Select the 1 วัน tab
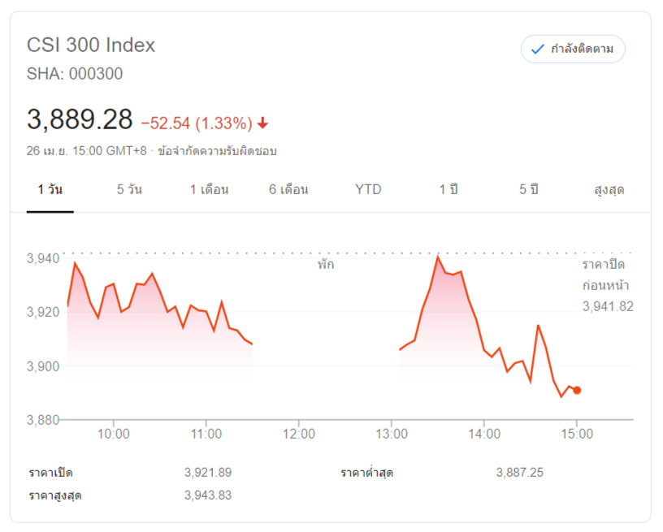Viewport: 663px width, 532px height. (50, 190)
